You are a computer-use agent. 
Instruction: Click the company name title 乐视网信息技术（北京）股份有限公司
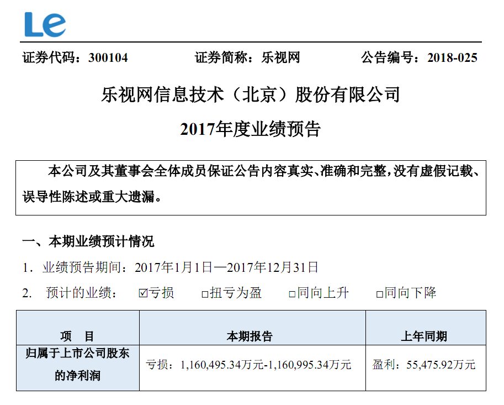coord(251,95)
